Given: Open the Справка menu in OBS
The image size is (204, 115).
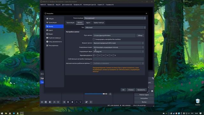Looking at the screenshot, I should [x=110, y=4].
